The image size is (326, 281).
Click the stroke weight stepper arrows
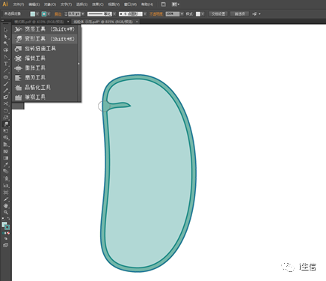tap(66, 14)
